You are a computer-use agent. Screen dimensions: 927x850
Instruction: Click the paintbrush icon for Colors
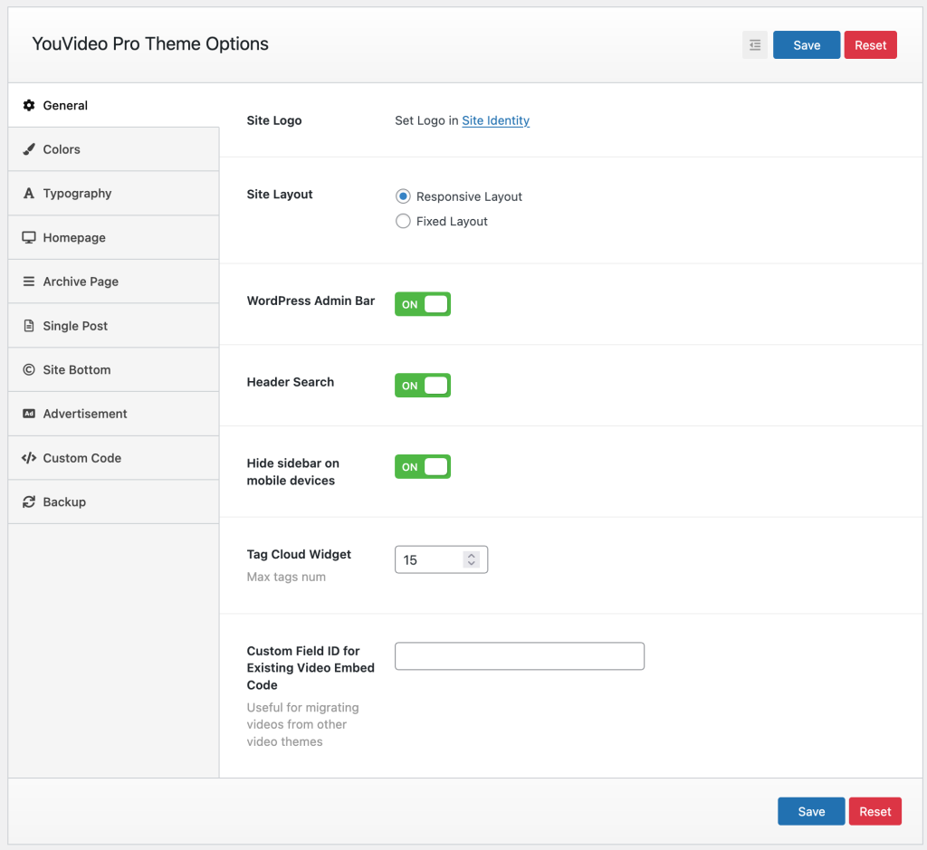click(x=29, y=149)
